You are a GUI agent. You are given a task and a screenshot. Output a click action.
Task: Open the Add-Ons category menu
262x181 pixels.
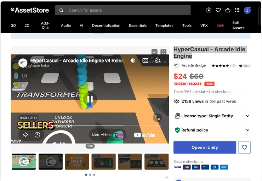[45, 25]
